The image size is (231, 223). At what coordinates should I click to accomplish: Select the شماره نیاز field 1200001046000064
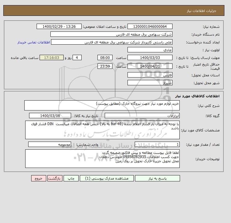[x=150, y=26]
